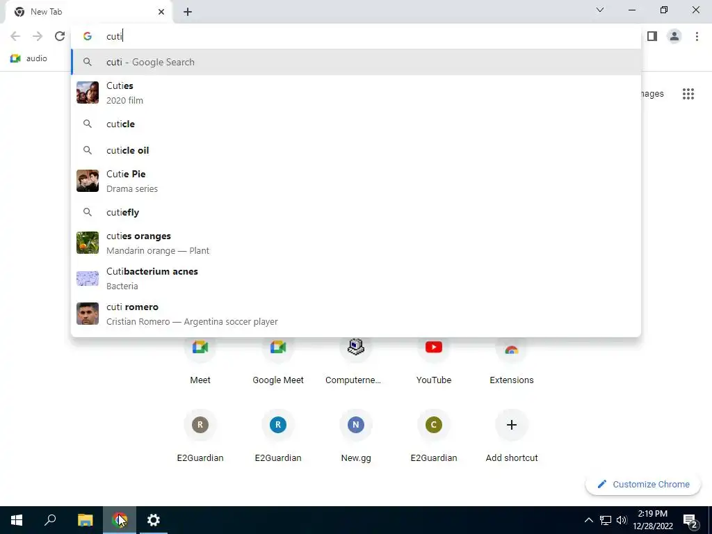Screen dimensions: 712x534
Task: Open the blue R E2Guardian shortcut
Action: click(278, 437)
